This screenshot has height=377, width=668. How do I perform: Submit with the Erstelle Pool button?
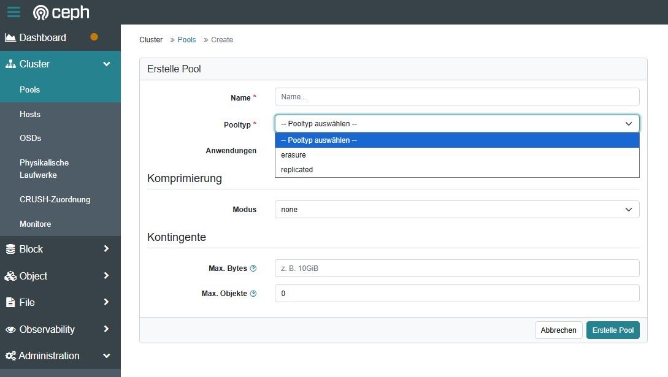pos(613,330)
